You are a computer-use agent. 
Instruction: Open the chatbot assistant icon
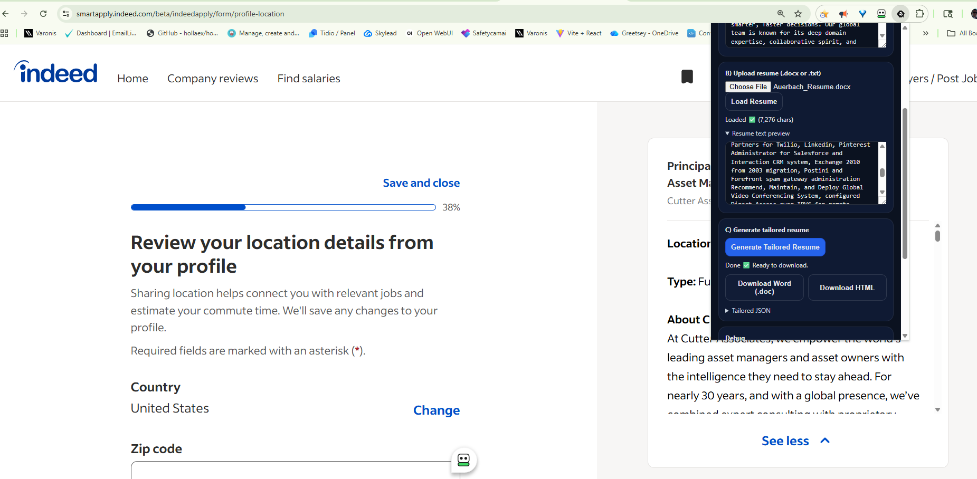tap(463, 460)
